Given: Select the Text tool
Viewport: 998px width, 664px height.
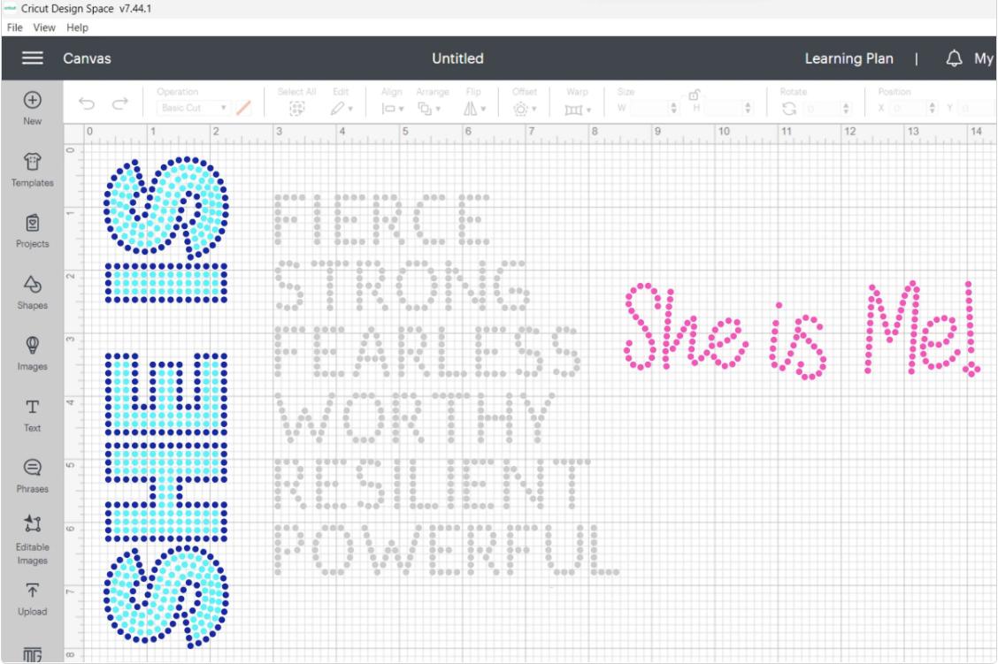Looking at the screenshot, I should pos(33,416).
